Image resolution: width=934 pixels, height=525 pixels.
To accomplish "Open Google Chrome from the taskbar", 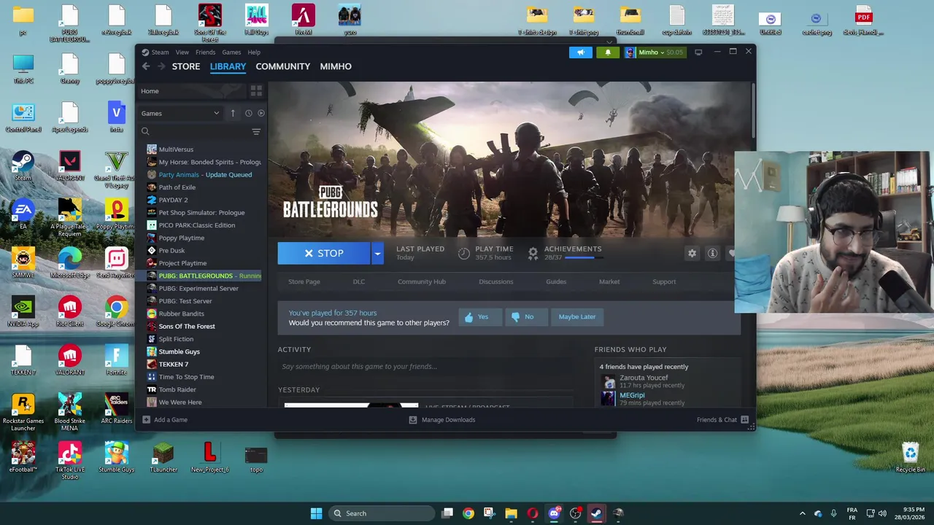I will (468, 513).
